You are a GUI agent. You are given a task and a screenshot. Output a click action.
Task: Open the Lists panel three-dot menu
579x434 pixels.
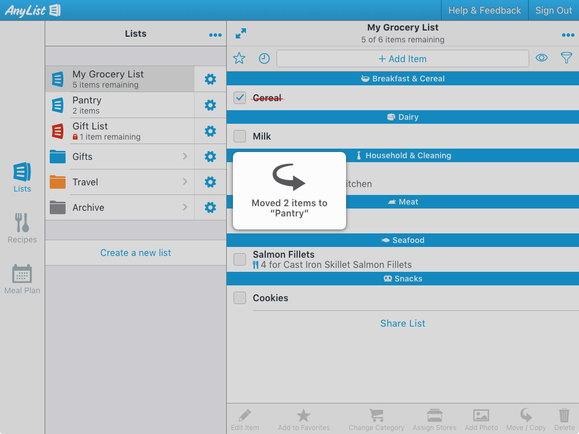pyautogui.click(x=215, y=34)
